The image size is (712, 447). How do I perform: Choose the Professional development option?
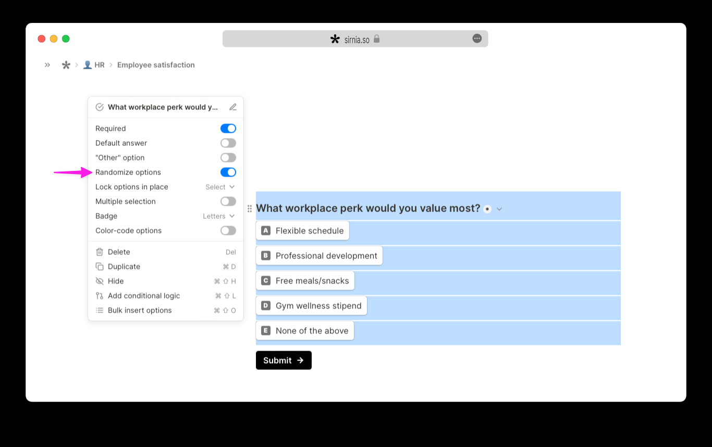point(319,256)
